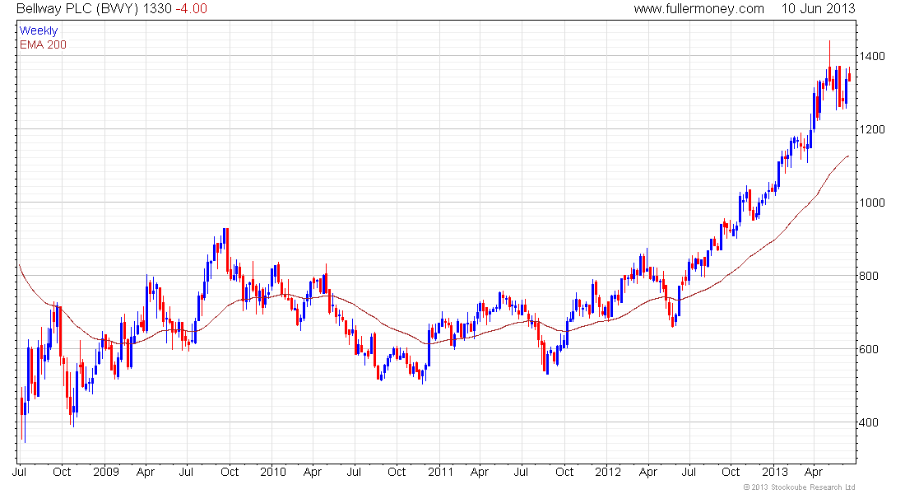Select the 2009 year marker on timeline
The image size is (905, 494).
[x=105, y=472]
